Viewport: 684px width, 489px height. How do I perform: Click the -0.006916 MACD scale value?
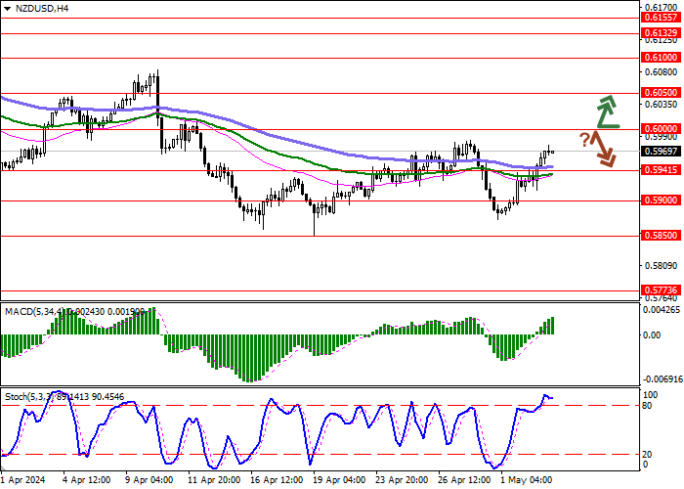pyautogui.click(x=663, y=378)
